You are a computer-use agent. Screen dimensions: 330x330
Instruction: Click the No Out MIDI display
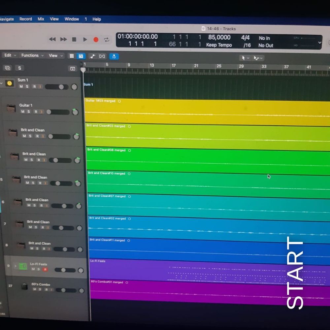click(x=266, y=46)
